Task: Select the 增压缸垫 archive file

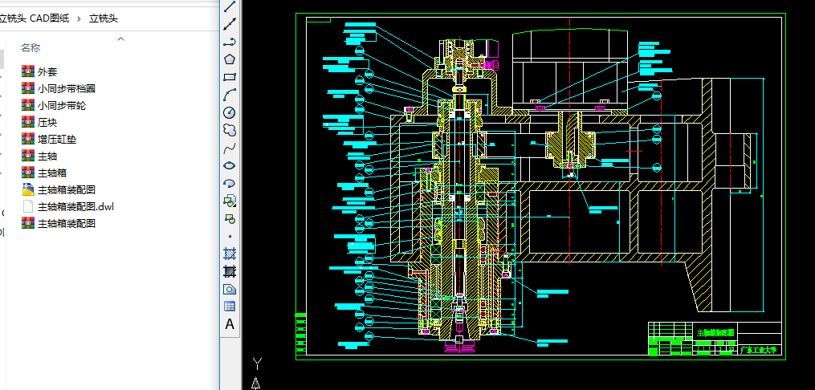Action: [x=57, y=139]
